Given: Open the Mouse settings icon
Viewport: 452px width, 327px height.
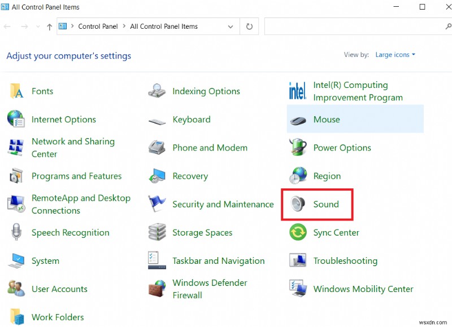Looking at the screenshot, I should coord(298,120).
